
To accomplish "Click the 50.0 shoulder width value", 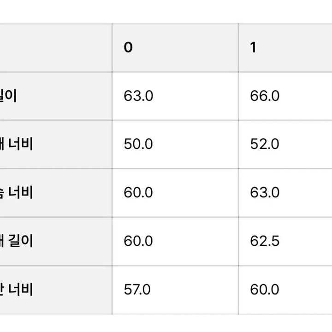I will tap(138, 144).
